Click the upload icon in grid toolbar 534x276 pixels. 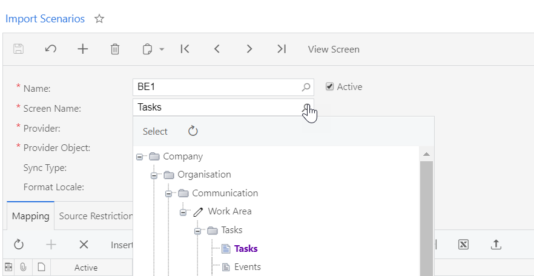tap(496, 245)
